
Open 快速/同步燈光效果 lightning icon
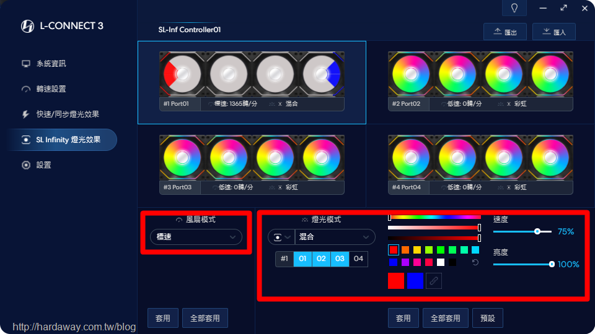point(26,114)
